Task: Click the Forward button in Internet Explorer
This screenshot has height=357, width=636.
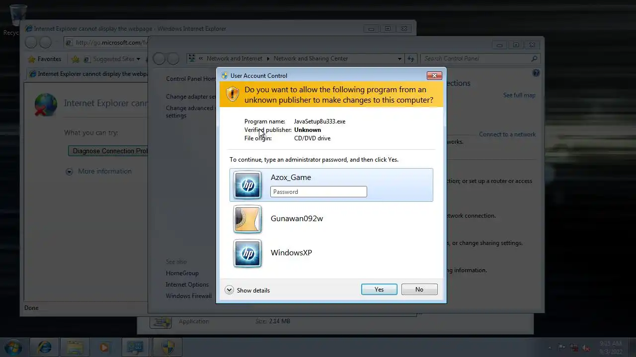Action: pyautogui.click(x=45, y=43)
